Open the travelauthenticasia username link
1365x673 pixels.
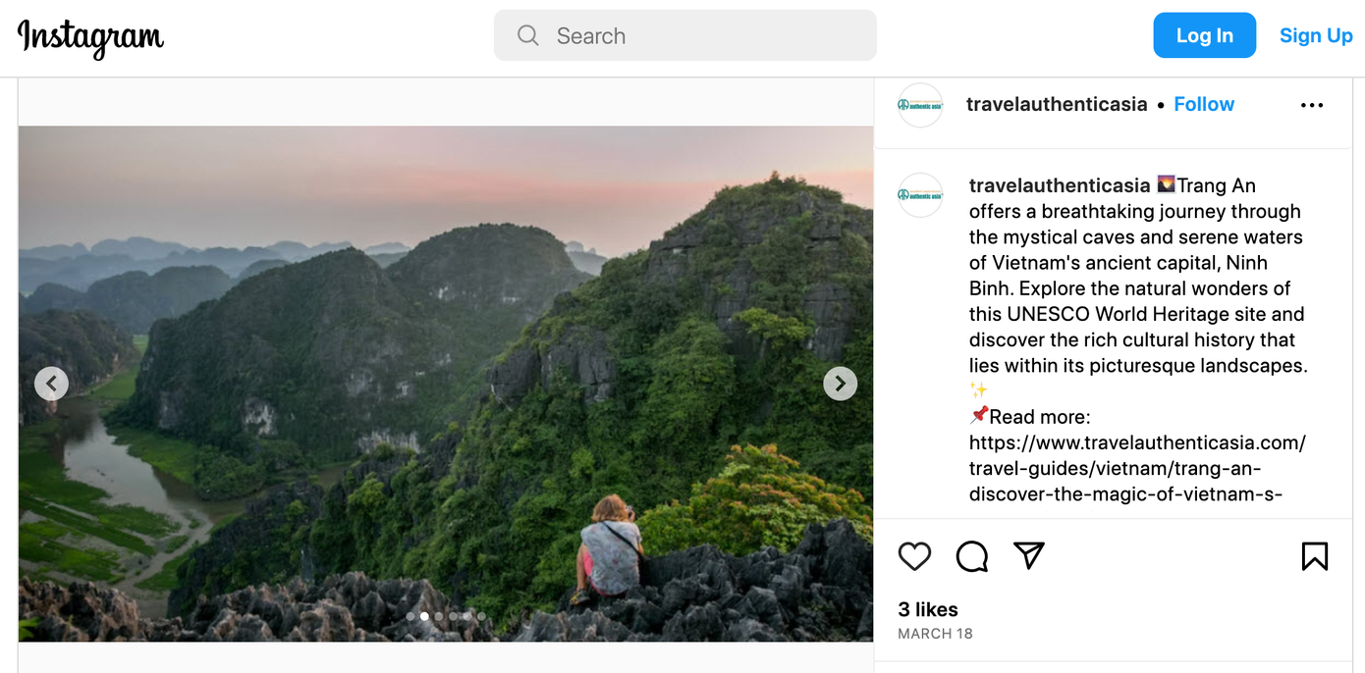click(1057, 104)
